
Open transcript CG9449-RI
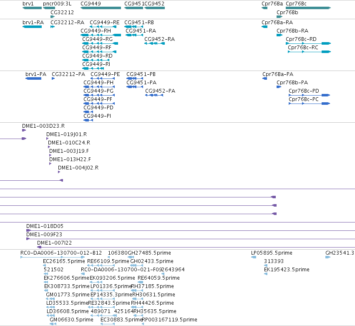pyautogui.click(x=96, y=64)
